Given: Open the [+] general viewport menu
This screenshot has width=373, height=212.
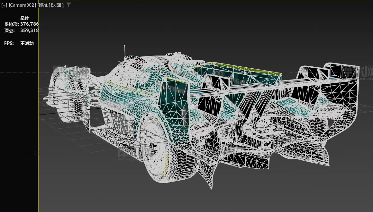Looking at the screenshot, I should pyautogui.click(x=4, y=5).
